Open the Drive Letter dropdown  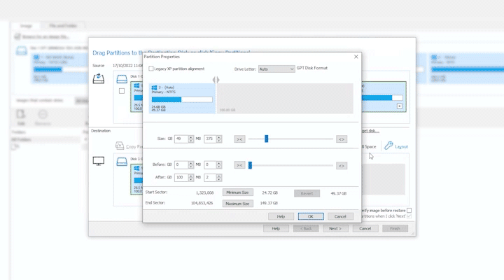(276, 69)
